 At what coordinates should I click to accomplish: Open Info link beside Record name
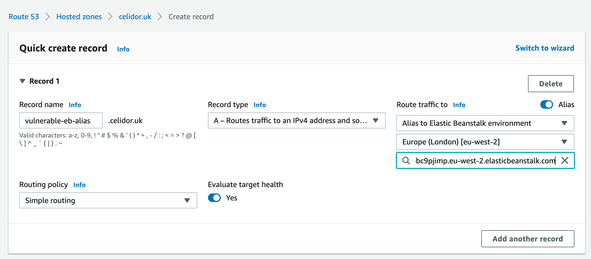point(75,105)
